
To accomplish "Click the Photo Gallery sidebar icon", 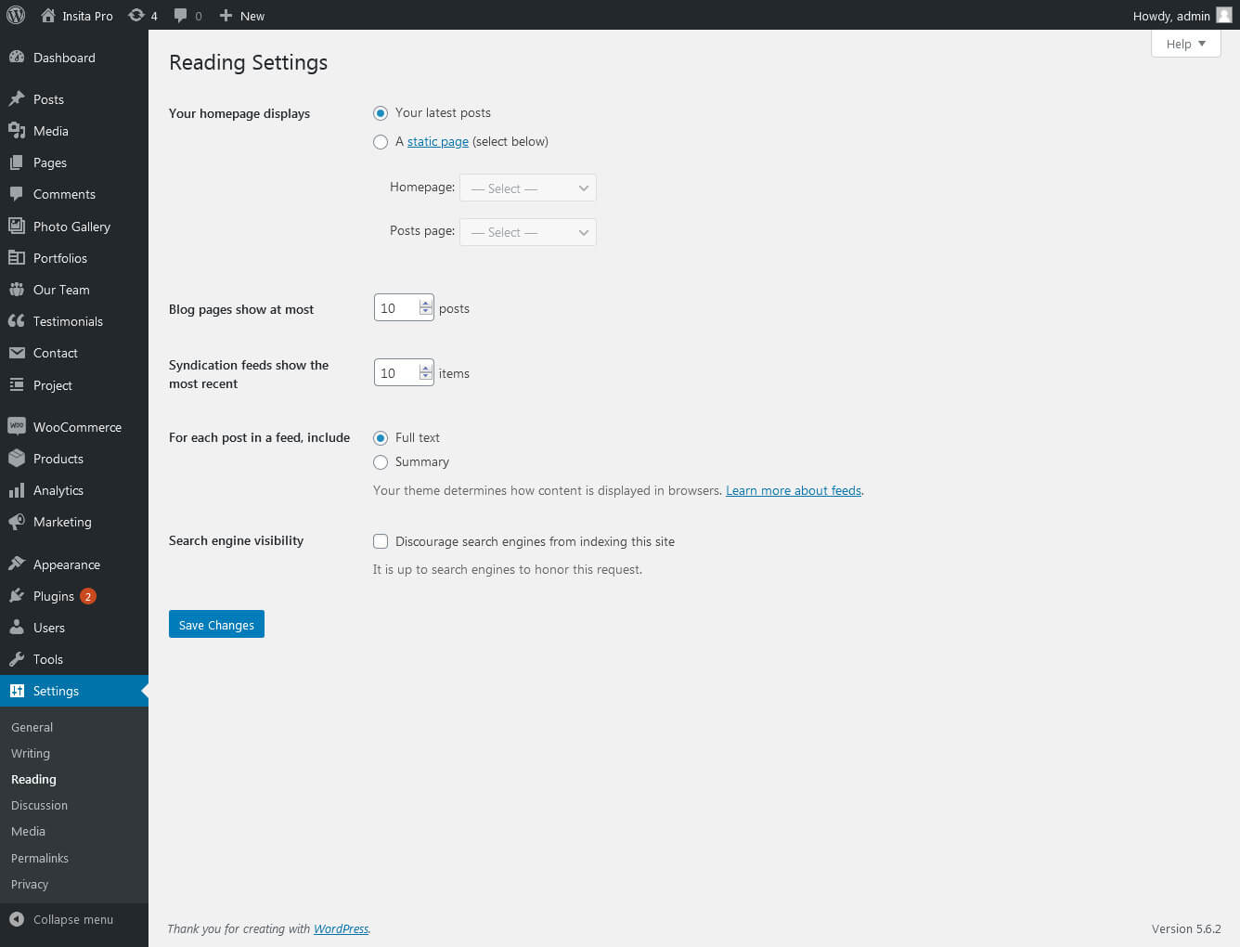I will coord(17,226).
